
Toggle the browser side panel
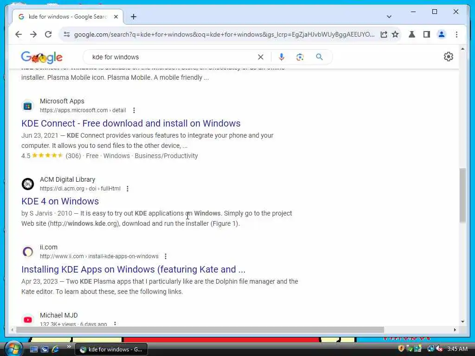pyautogui.click(x=427, y=34)
